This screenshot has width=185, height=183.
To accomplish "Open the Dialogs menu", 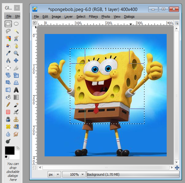I will pos(129,17).
